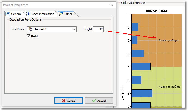Toggle the Bold checkbox
Image resolution: width=188 pixels, height=111 pixels.
pos(29,36)
